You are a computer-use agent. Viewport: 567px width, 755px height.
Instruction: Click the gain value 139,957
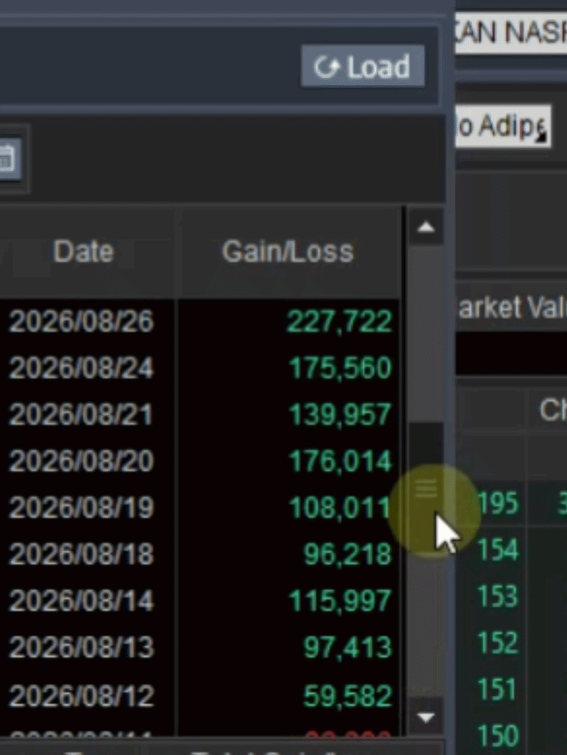pyautogui.click(x=341, y=414)
